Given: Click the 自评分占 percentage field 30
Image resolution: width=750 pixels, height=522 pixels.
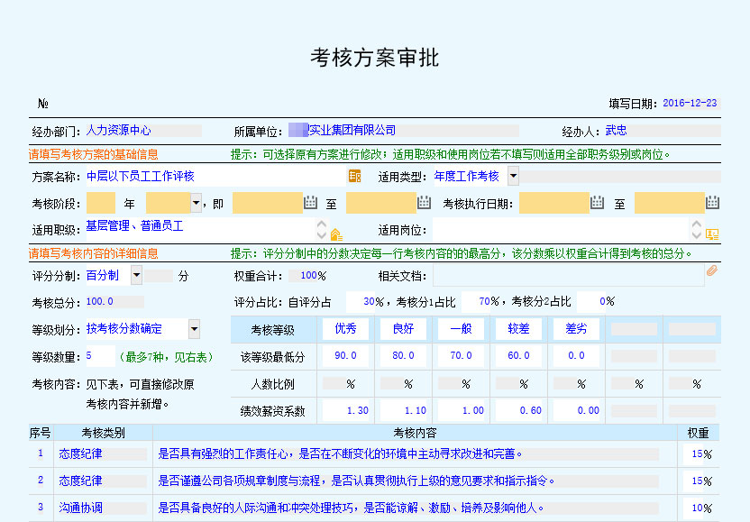Looking at the screenshot, I should [x=361, y=302].
